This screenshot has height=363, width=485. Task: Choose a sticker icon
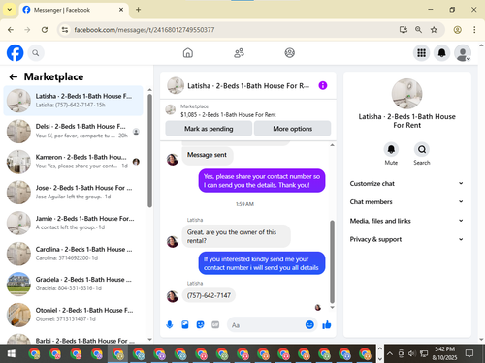[200, 324]
